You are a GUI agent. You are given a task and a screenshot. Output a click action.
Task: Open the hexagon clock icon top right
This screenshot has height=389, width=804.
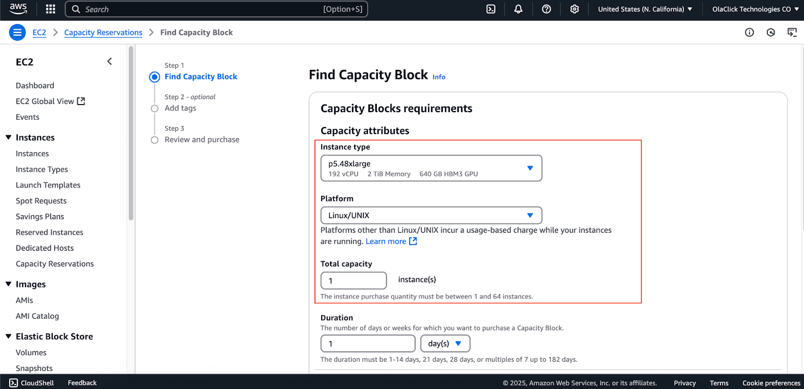pyautogui.click(x=771, y=33)
